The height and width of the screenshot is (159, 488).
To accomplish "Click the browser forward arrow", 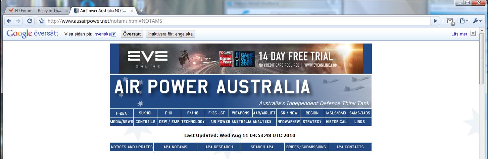I will pos(18,21).
